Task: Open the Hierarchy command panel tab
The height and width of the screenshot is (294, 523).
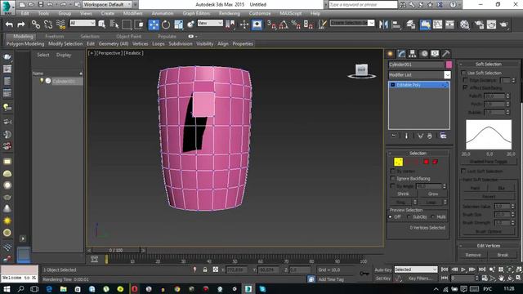Action: point(413,54)
